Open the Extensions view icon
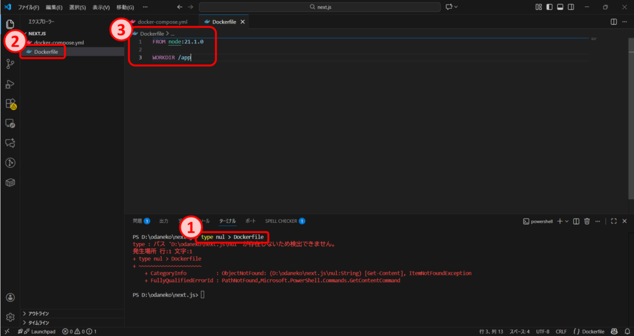634x336 pixels. (10, 104)
